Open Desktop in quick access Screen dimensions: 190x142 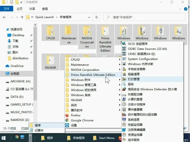click(x=18, y=35)
